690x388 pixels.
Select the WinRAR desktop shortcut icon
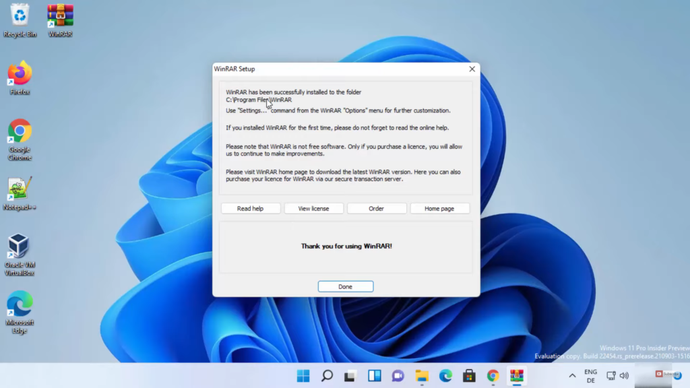[61, 18]
